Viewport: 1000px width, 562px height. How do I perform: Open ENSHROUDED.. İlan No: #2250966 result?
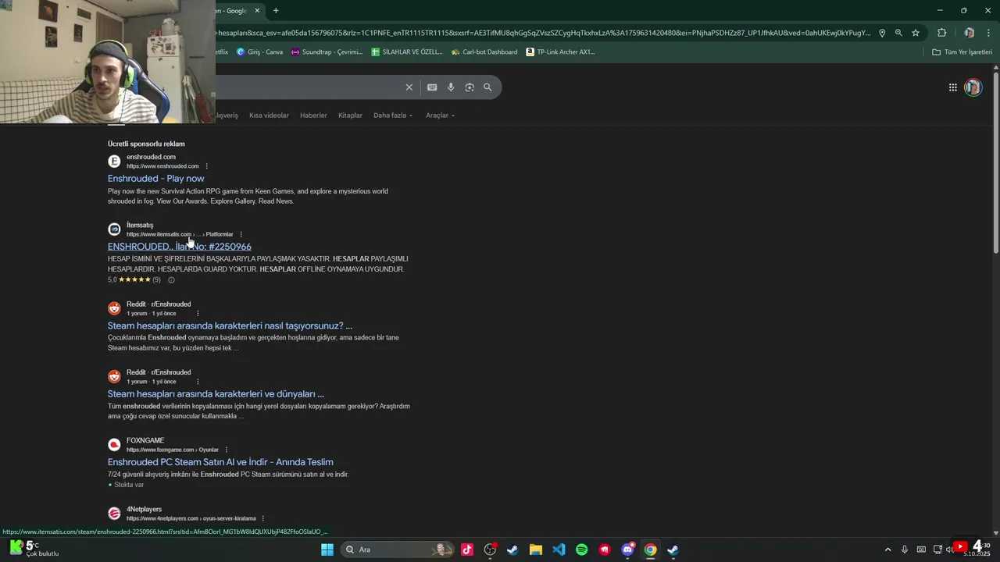[x=180, y=247]
